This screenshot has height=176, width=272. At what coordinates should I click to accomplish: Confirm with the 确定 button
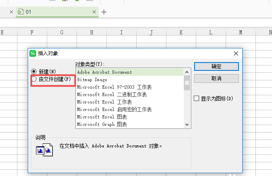tap(216, 67)
